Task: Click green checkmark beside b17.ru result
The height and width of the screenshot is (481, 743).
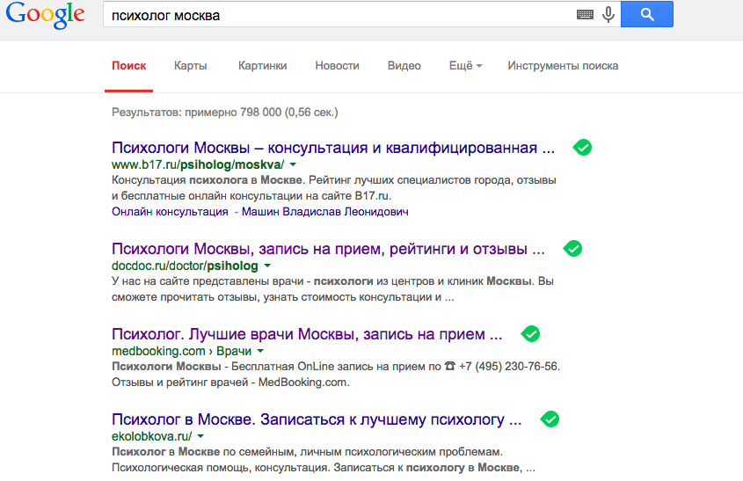Action: point(582,148)
